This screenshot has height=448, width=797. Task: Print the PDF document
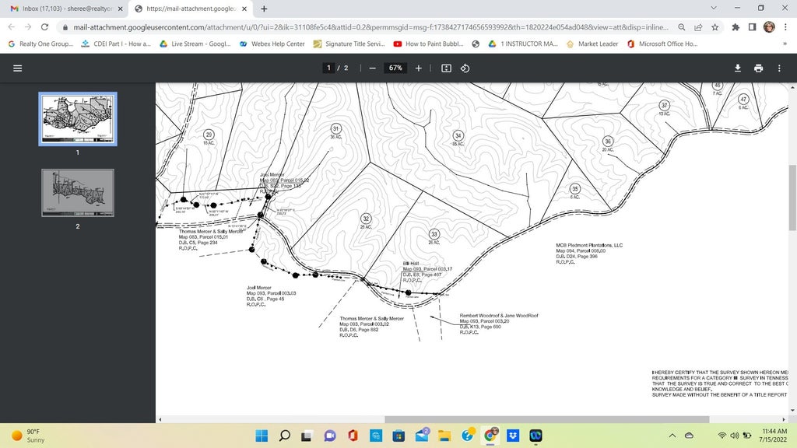[x=758, y=68]
